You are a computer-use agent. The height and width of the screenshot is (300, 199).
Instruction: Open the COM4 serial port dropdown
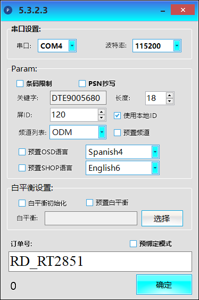click(72, 46)
